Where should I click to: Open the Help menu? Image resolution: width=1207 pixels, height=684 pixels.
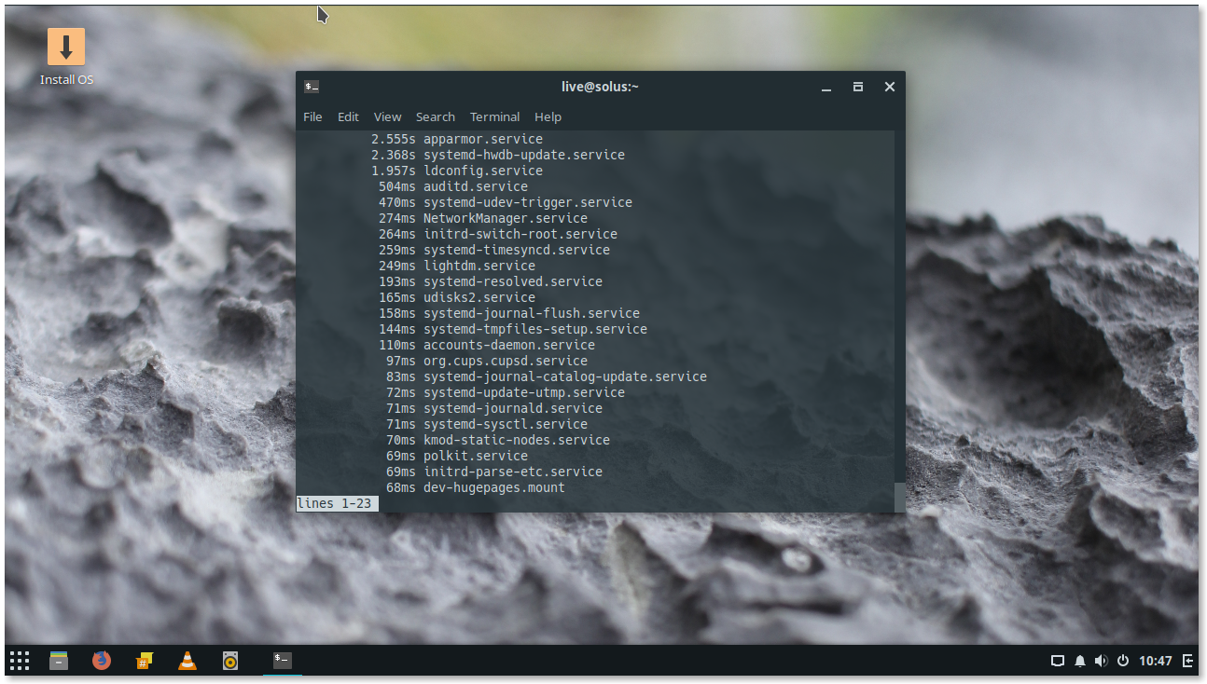pyautogui.click(x=548, y=116)
